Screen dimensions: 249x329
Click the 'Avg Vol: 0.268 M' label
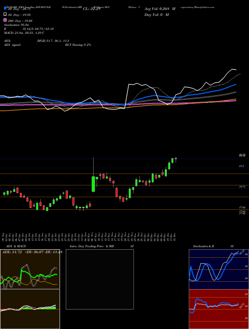tap(160, 9)
